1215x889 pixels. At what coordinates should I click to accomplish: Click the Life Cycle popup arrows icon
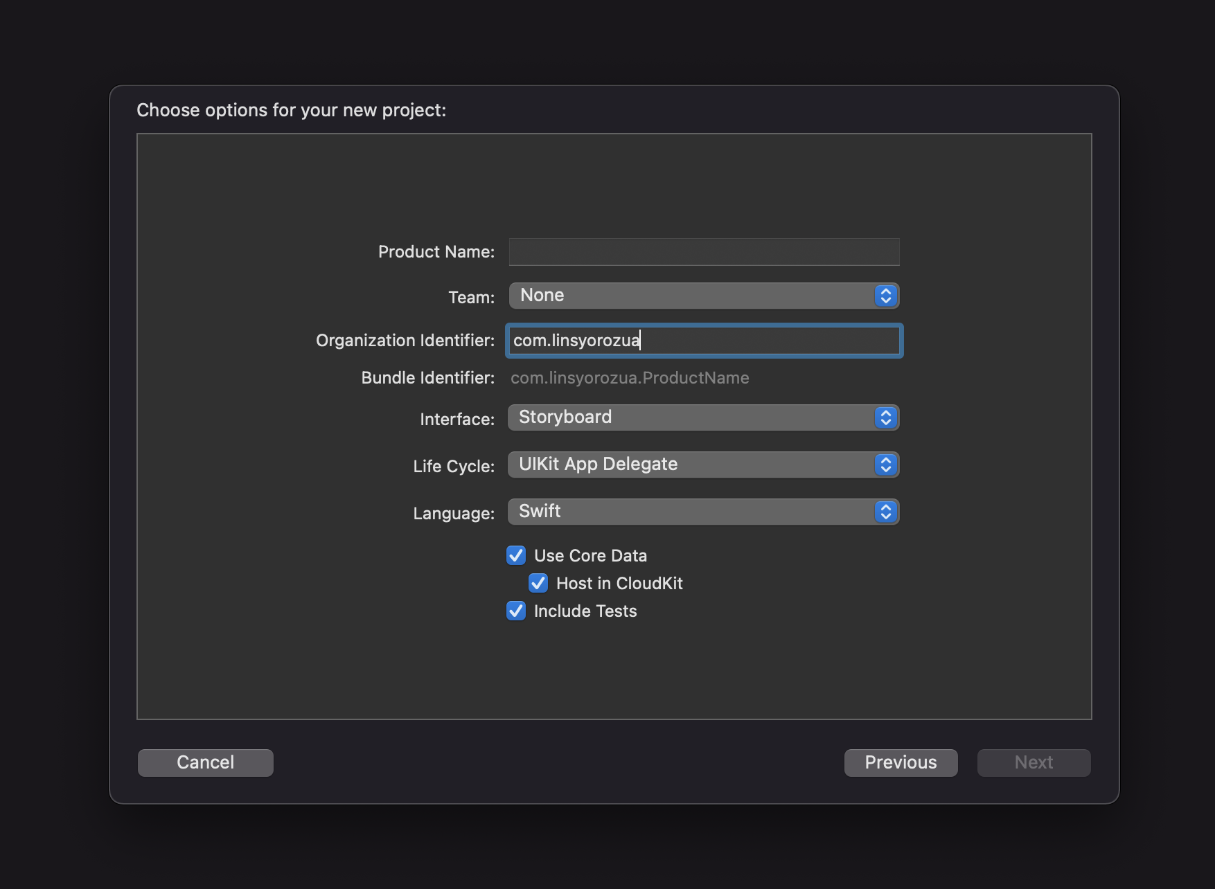[x=886, y=465]
